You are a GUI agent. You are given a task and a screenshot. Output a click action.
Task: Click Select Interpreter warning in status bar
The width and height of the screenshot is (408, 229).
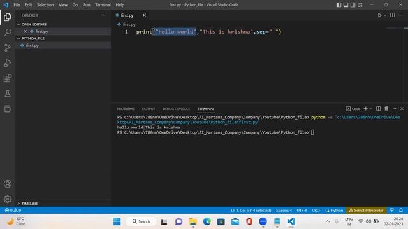tap(366, 211)
